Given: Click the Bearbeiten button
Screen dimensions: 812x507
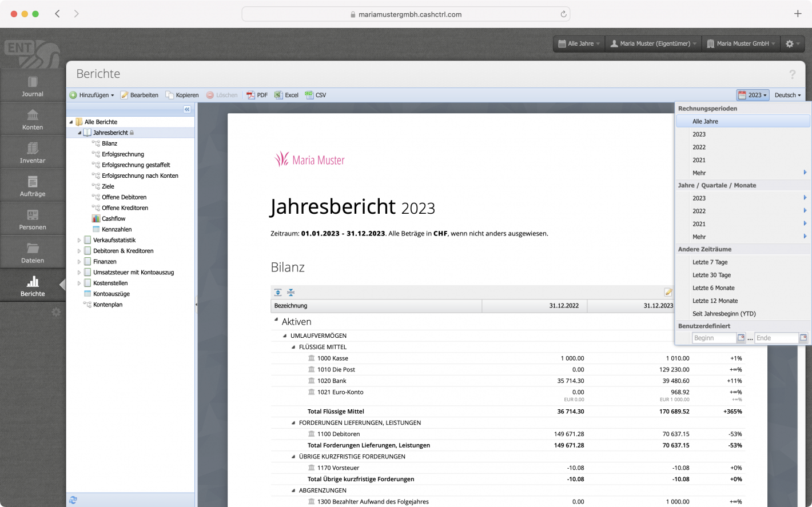Looking at the screenshot, I should tap(140, 95).
